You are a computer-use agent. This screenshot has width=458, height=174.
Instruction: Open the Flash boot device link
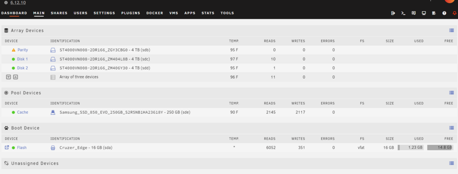coord(22,148)
